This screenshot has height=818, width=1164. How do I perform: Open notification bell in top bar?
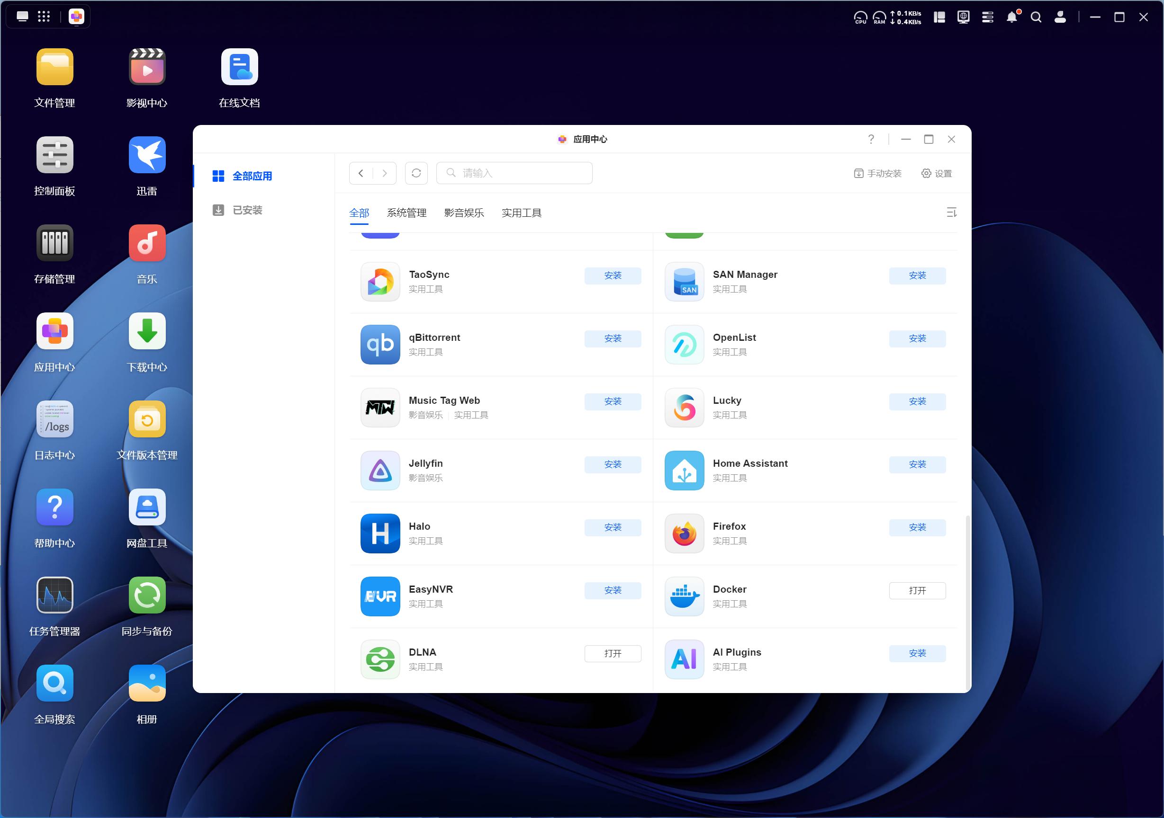tap(1011, 17)
